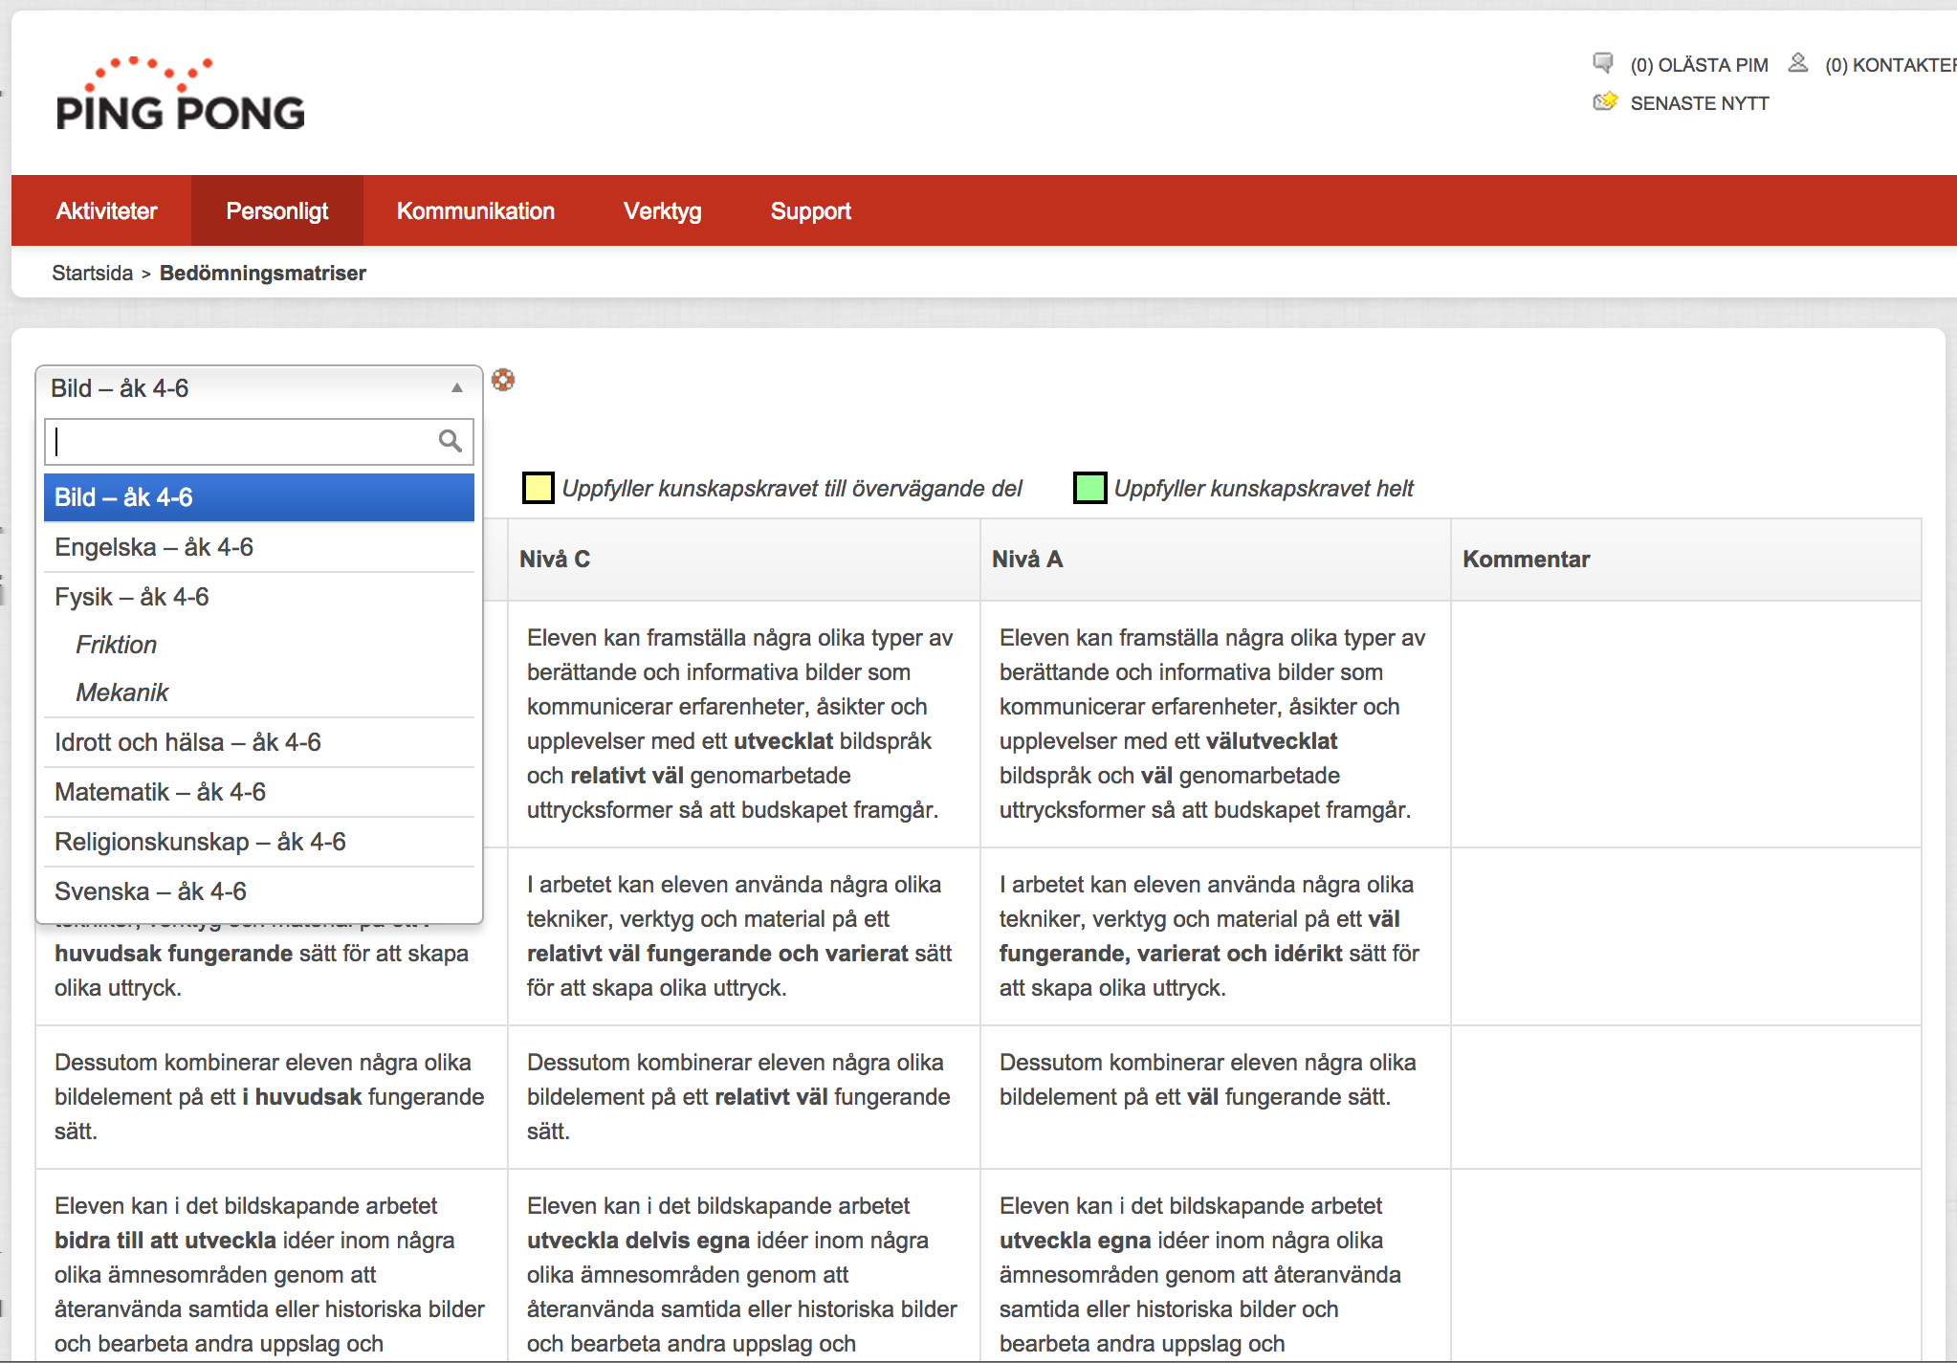Click the search magnifier icon in dropdown
1957x1363 pixels.
tap(451, 441)
